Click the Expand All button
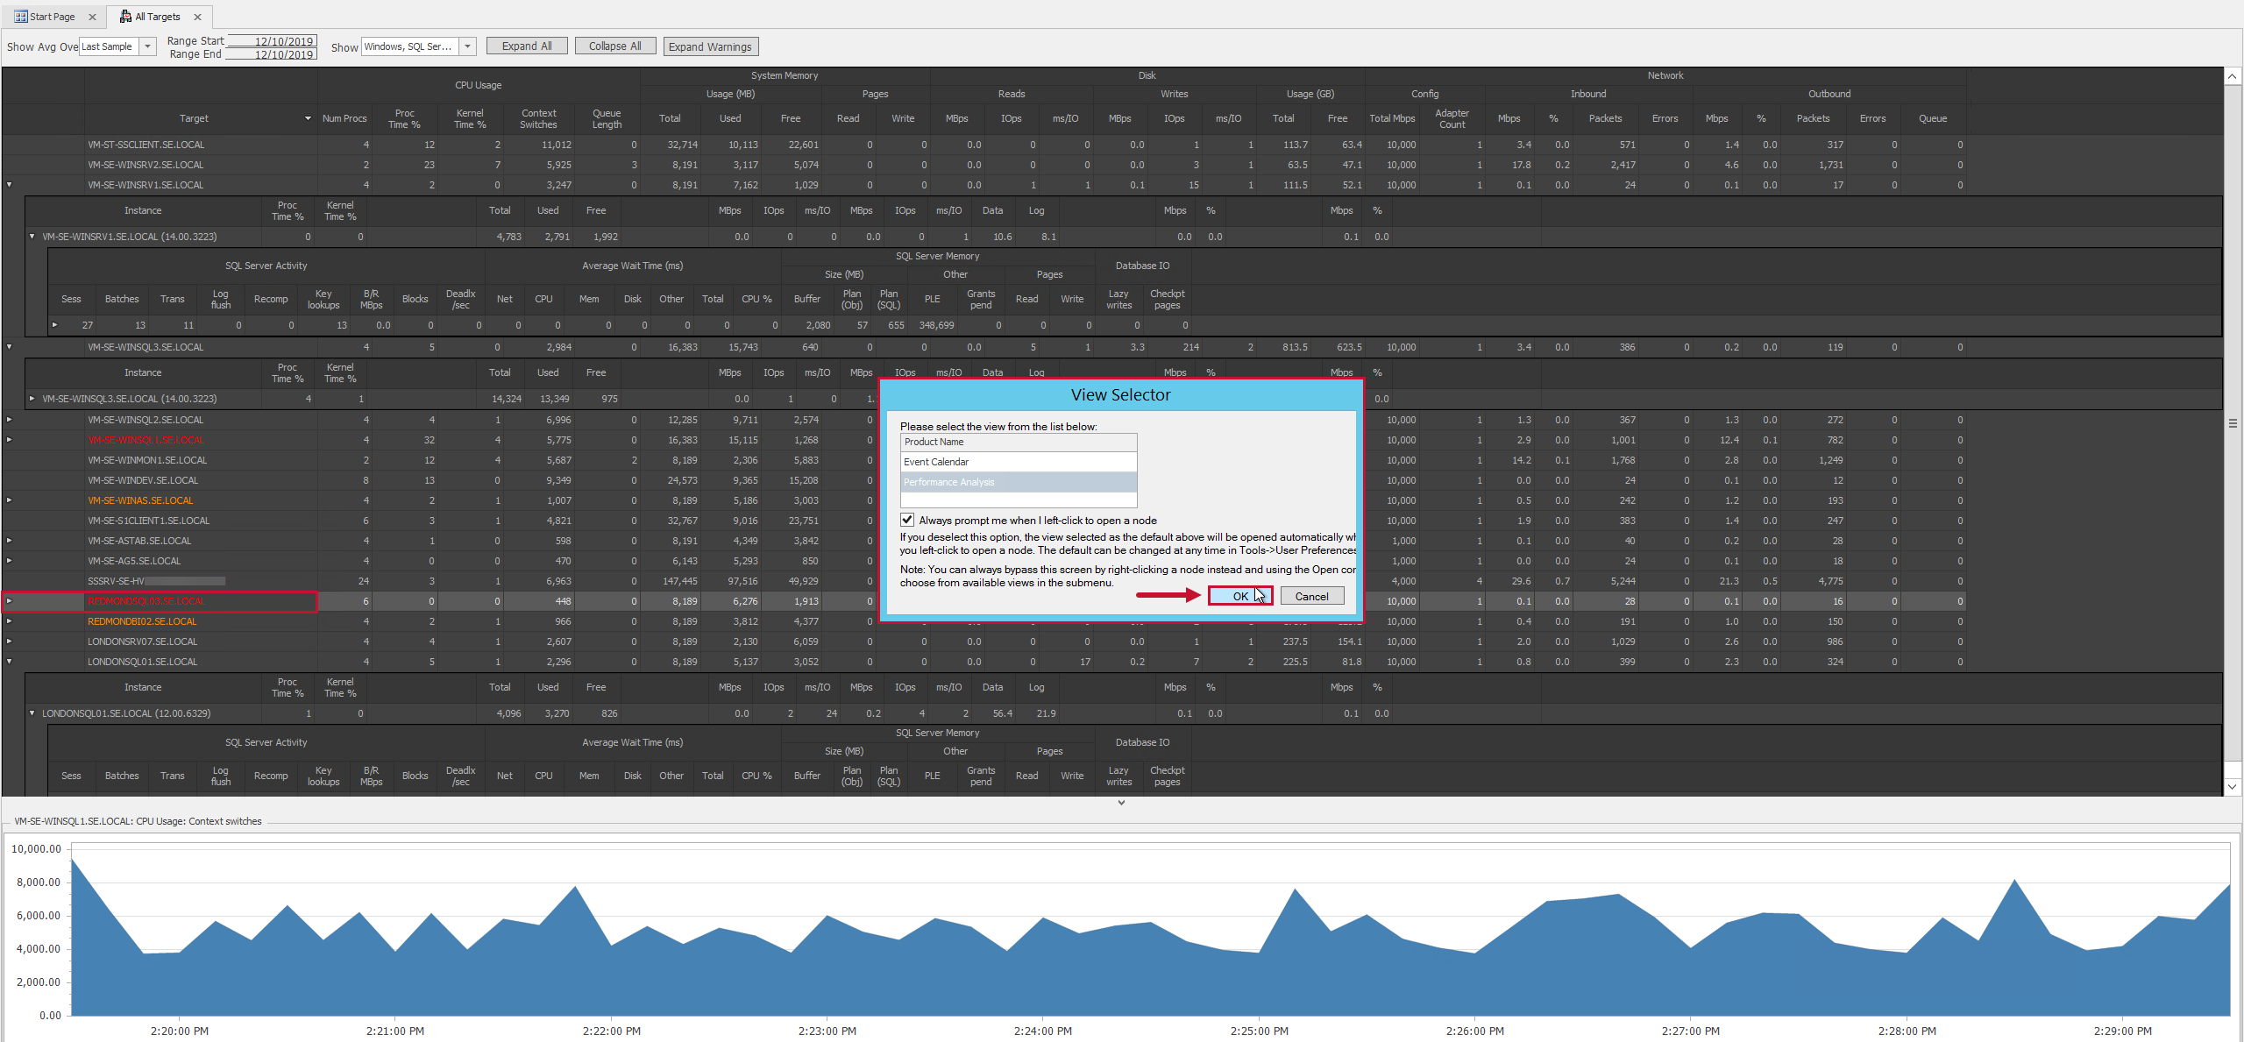Image resolution: width=2244 pixels, height=1042 pixels. 526,46
